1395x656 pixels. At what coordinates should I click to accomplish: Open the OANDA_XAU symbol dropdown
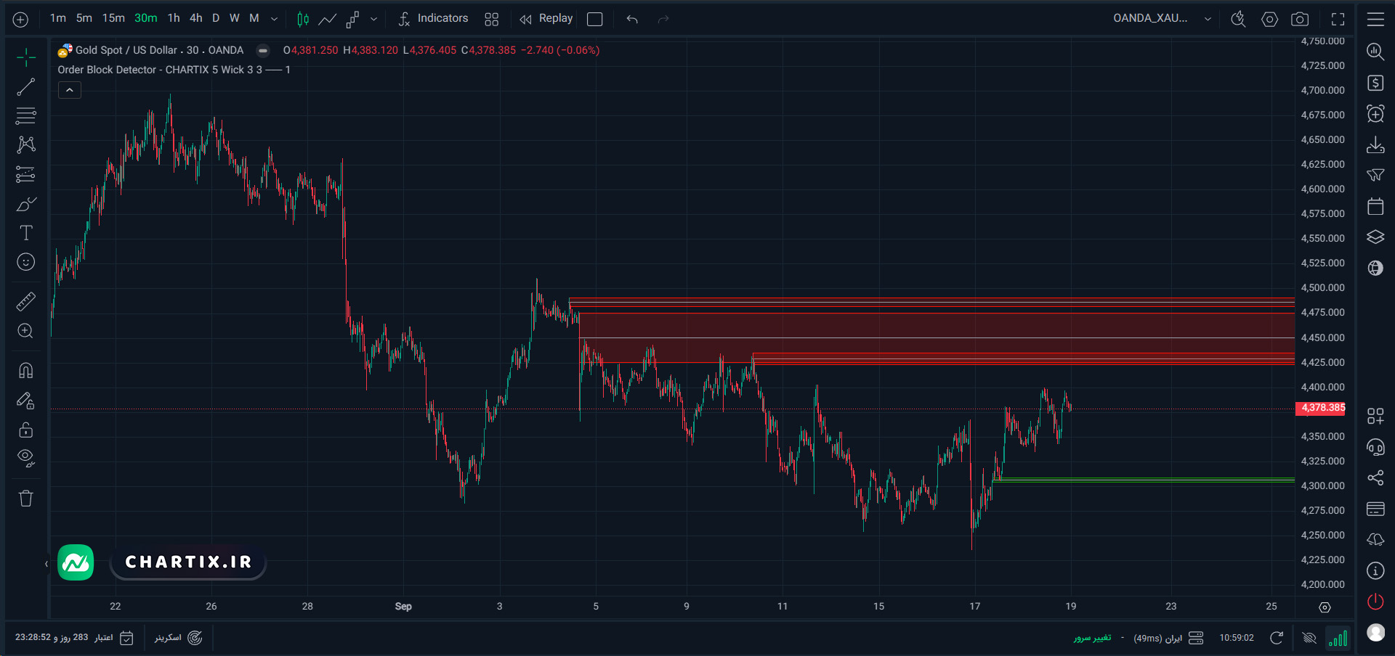click(x=1161, y=18)
